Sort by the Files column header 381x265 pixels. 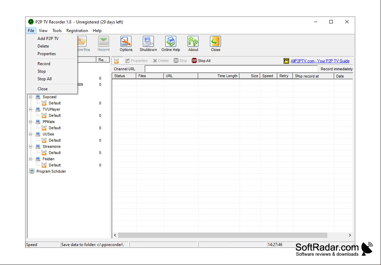click(x=150, y=76)
